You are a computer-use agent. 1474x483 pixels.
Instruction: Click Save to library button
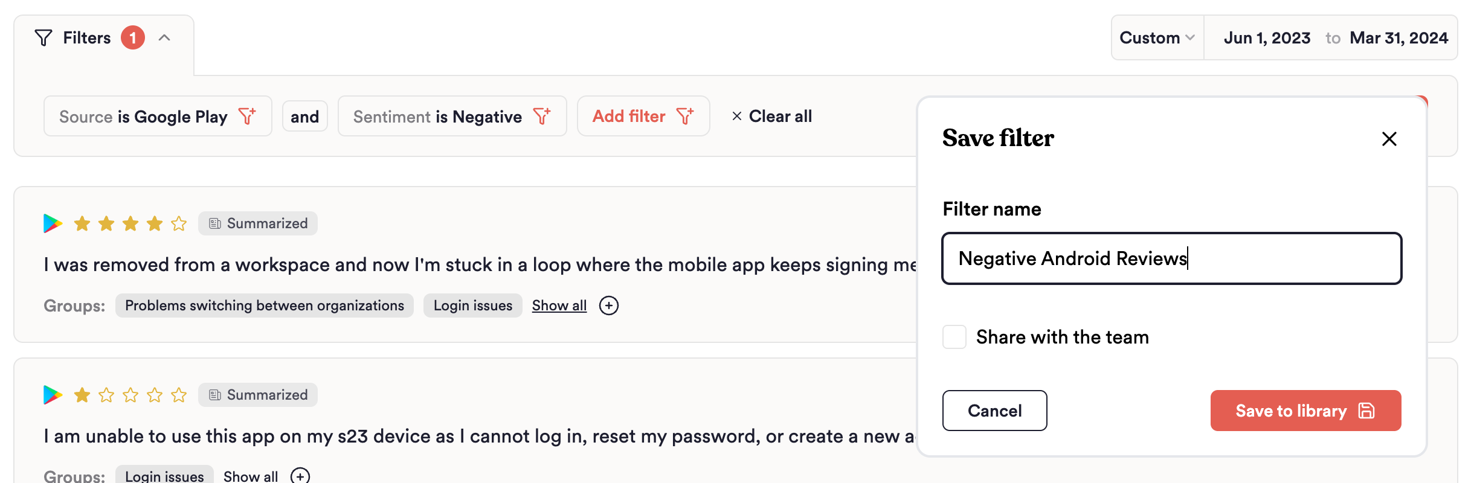(1305, 411)
